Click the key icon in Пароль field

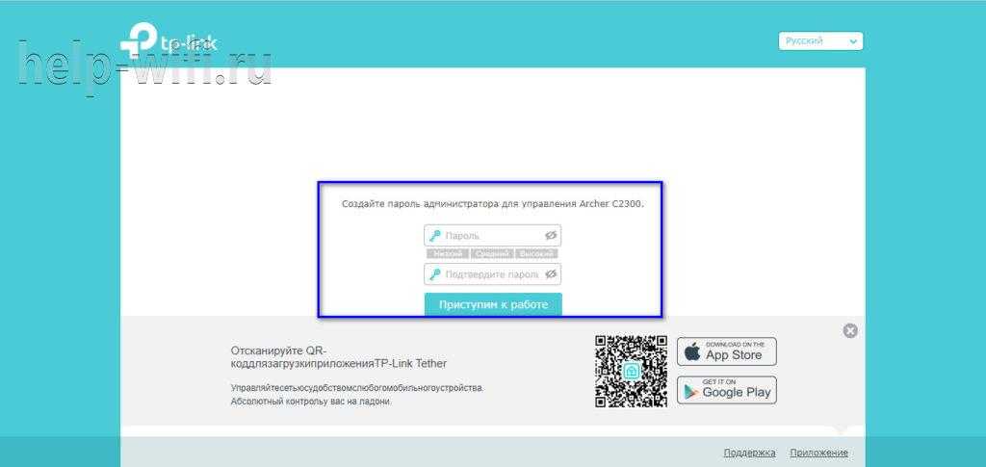click(x=434, y=236)
